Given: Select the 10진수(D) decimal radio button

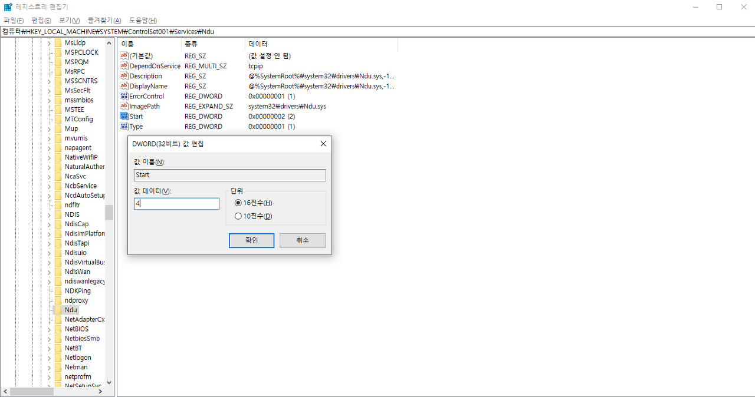Looking at the screenshot, I should [x=238, y=216].
